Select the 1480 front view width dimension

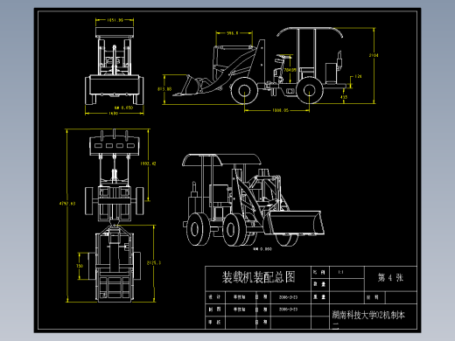(x=113, y=113)
